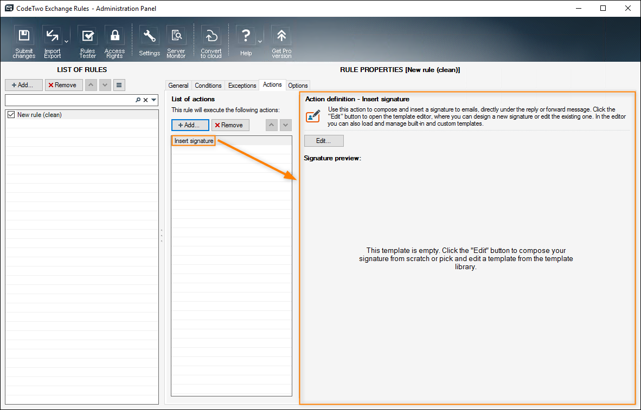Screen dimensions: 641x410
Task: Move the selected action down
Action: (286, 125)
